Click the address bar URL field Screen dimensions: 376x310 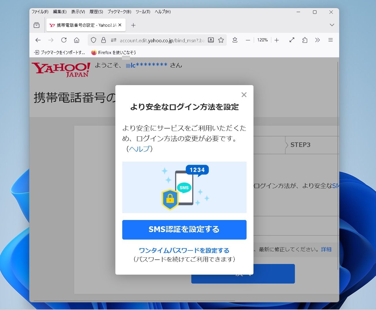162,41
